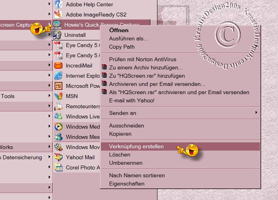Screen dimensions: 278x200
Task: Click 'Verknüpfung erstellen' menu item
Action: [x=180, y=147]
